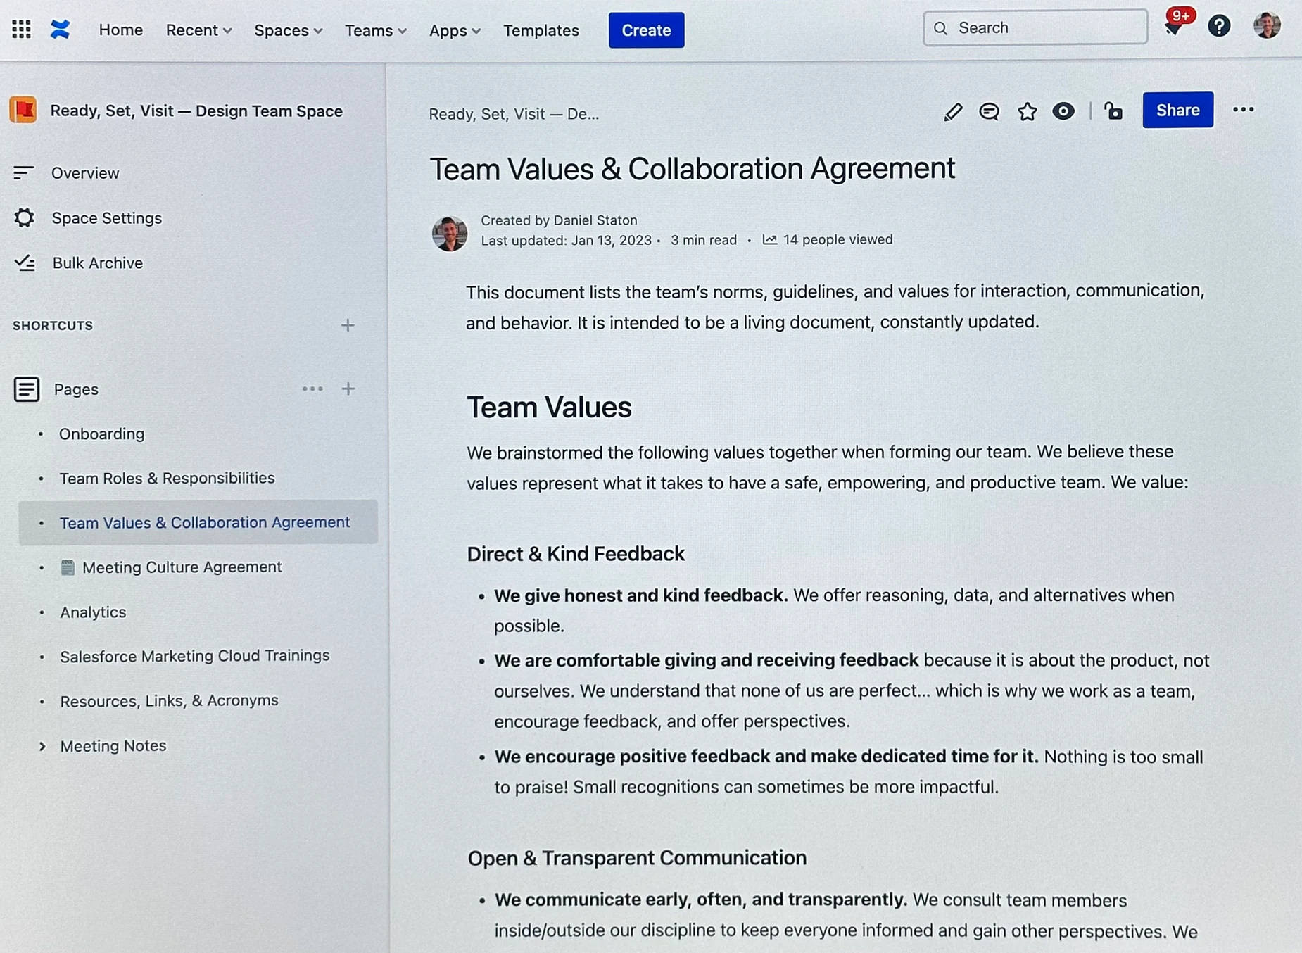This screenshot has width=1302, height=953.
Task: Edit the page with the pencil icon
Action: [x=953, y=112]
